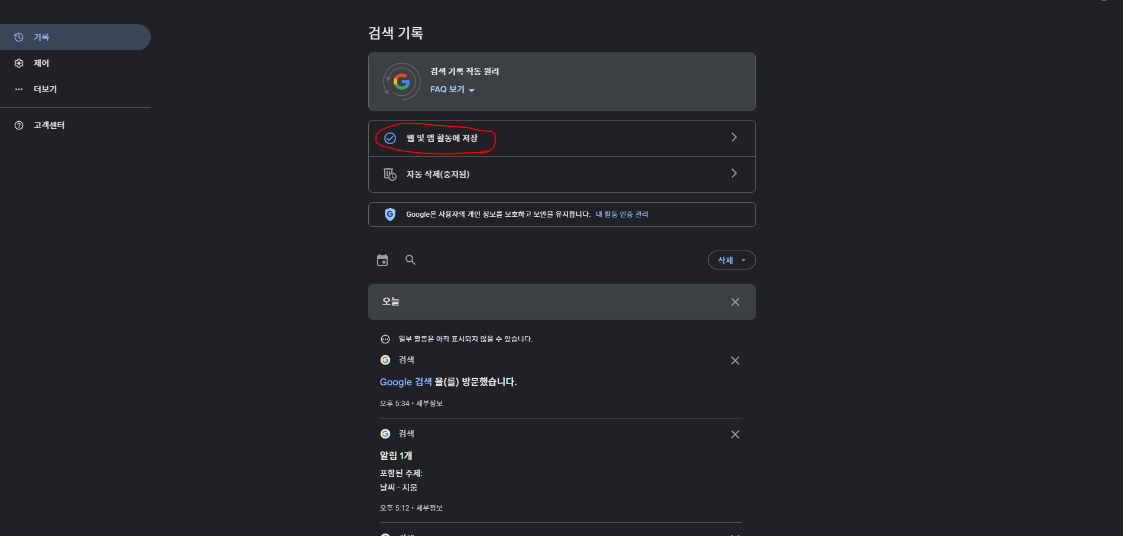Click the Google 'G' icon on the 알림 entry

[385, 433]
